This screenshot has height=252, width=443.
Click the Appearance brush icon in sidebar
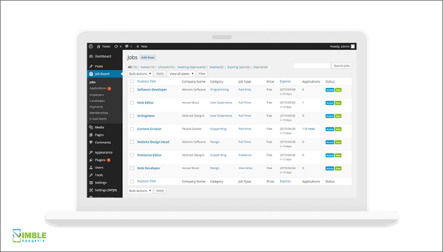pyautogui.click(x=91, y=152)
